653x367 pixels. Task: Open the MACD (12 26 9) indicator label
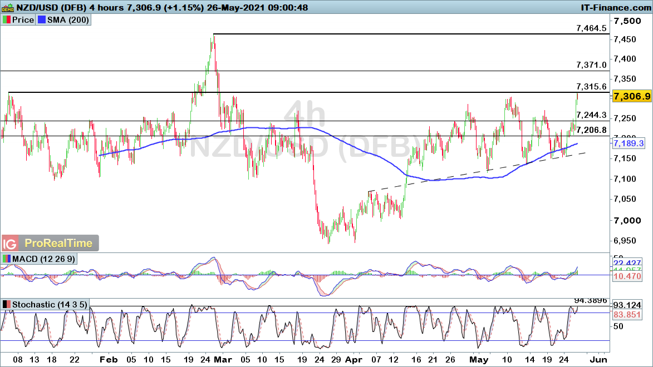coord(44,259)
